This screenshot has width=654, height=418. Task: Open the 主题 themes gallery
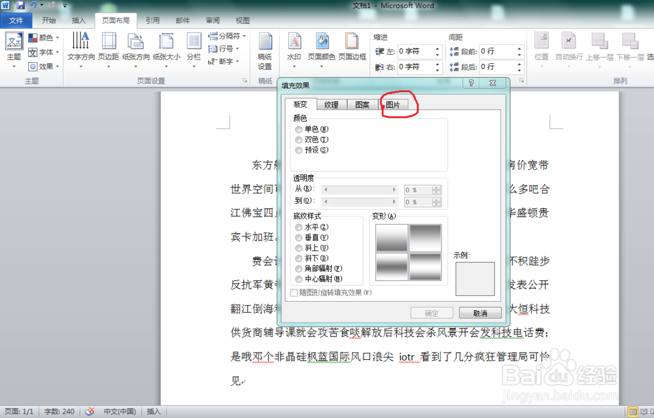(x=14, y=49)
